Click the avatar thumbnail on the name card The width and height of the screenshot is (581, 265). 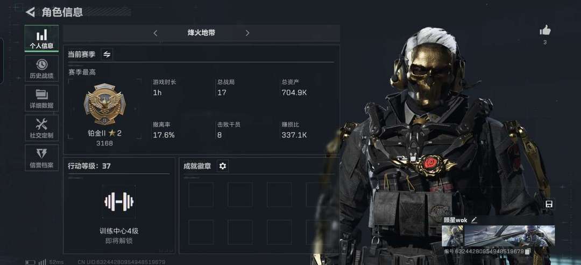(452, 236)
